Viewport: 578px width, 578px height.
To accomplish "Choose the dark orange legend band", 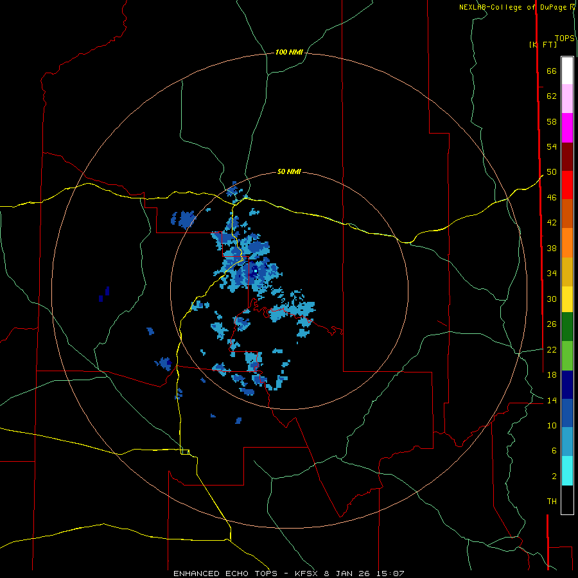I will point(567,214).
